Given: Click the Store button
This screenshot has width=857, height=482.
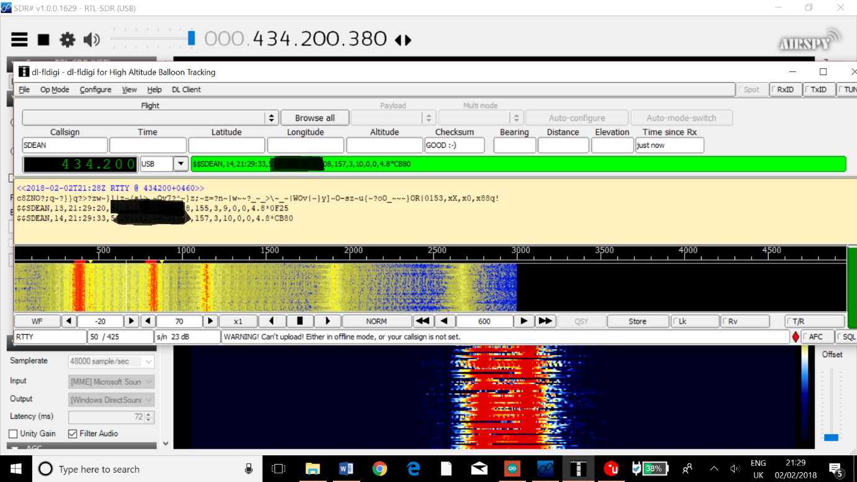Looking at the screenshot, I should (637, 321).
